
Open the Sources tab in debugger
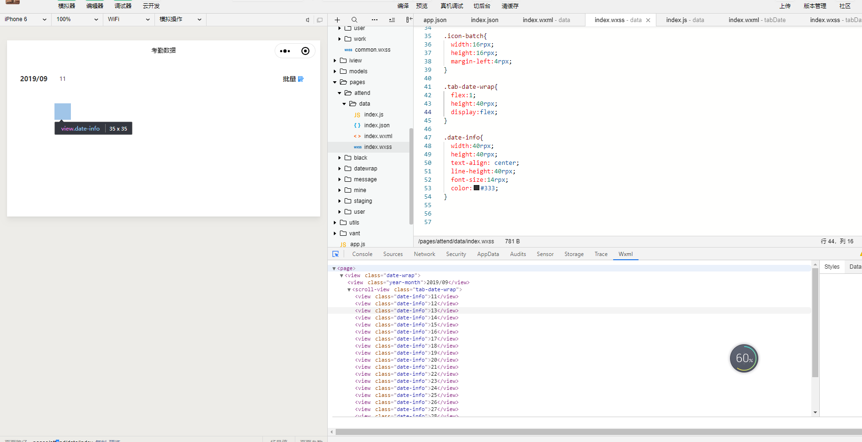pos(393,254)
